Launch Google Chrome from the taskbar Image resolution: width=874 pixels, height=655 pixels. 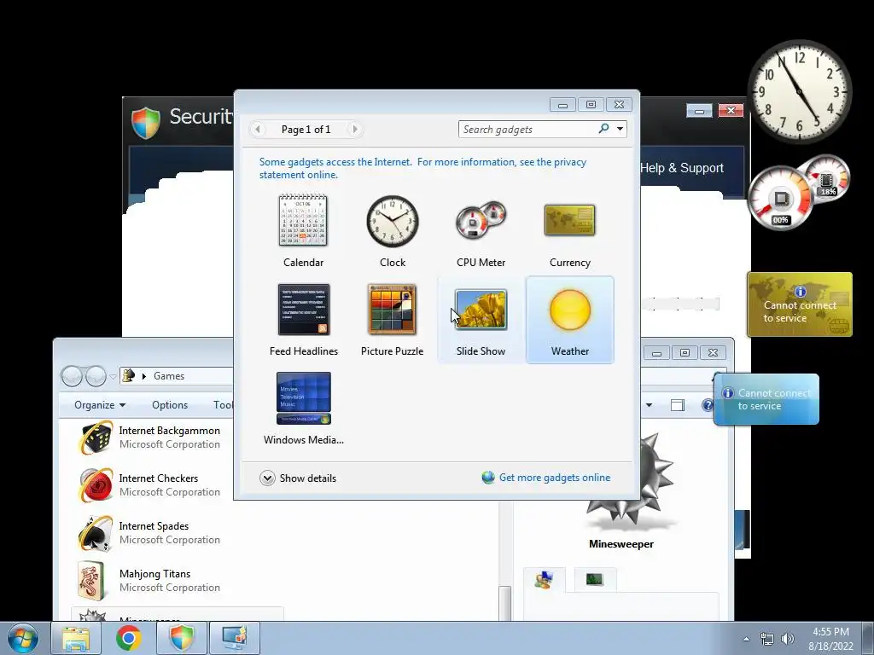(x=128, y=638)
